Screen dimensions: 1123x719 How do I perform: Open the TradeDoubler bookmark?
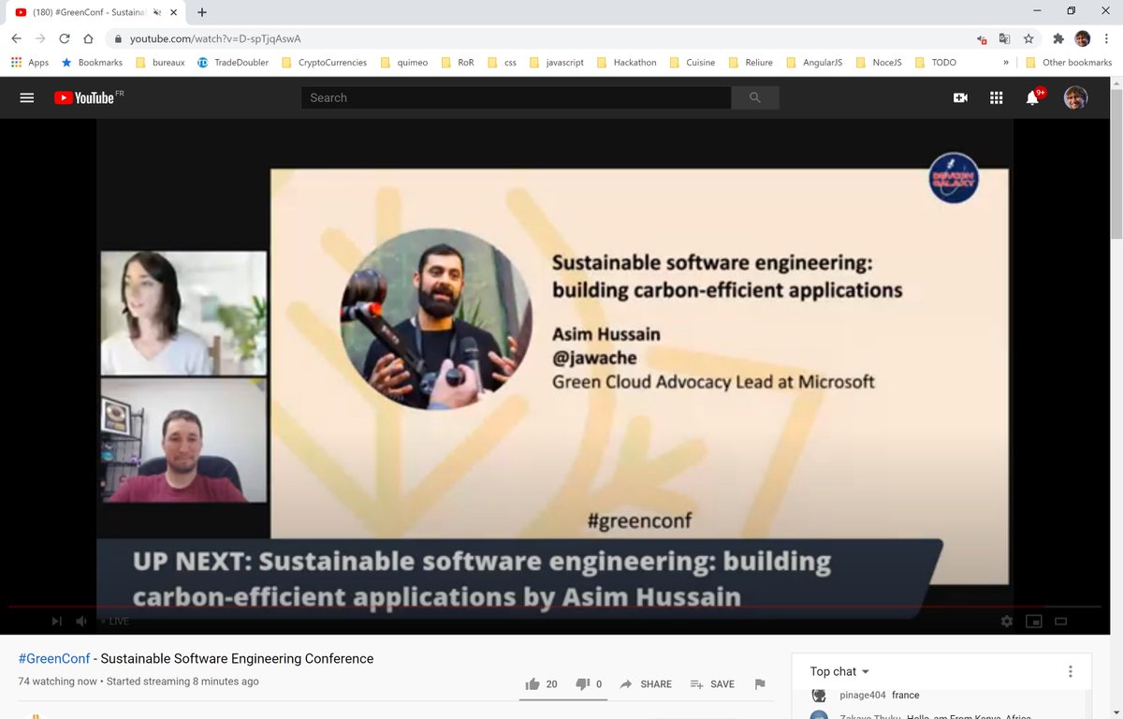coord(232,63)
